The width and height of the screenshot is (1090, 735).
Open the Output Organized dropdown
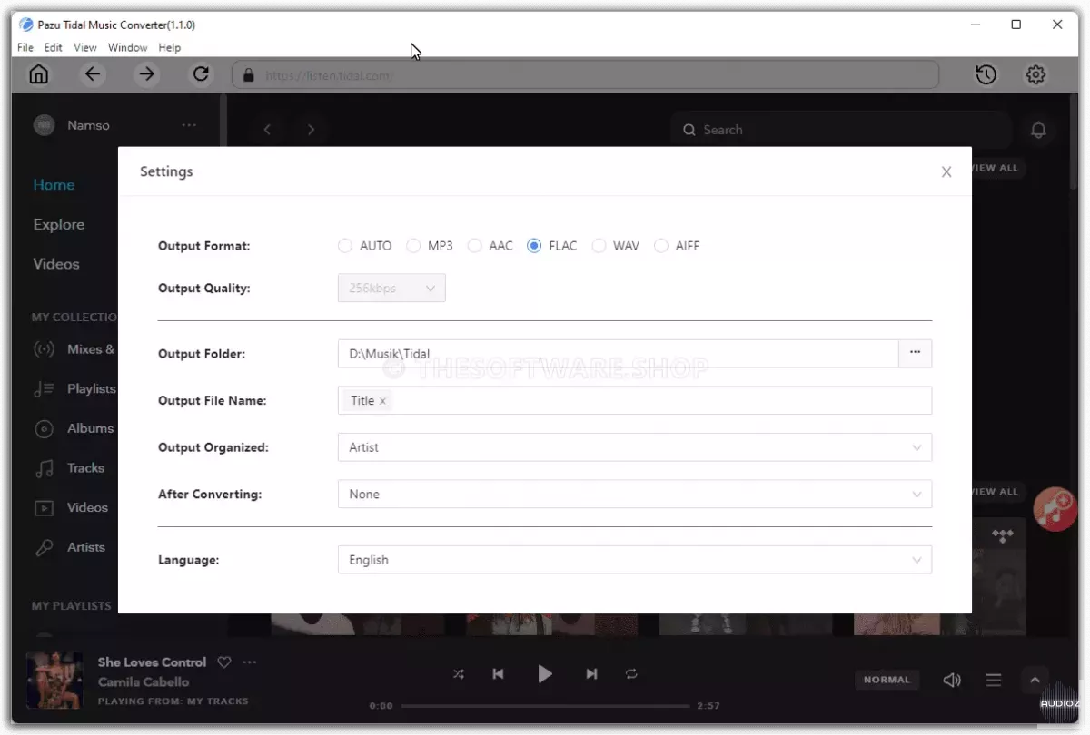(635, 447)
